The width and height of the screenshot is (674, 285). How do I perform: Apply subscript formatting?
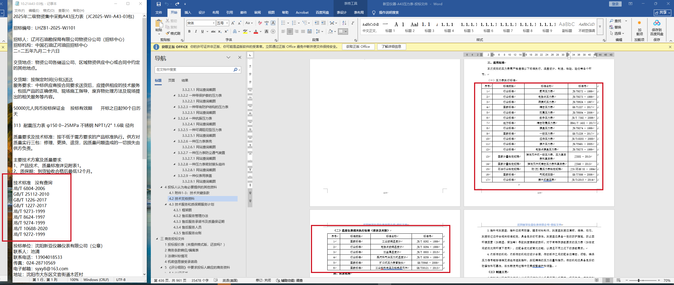click(220, 31)
